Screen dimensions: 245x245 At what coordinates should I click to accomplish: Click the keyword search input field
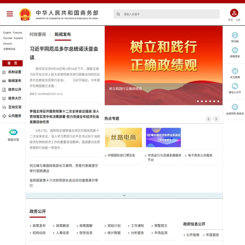166,14
